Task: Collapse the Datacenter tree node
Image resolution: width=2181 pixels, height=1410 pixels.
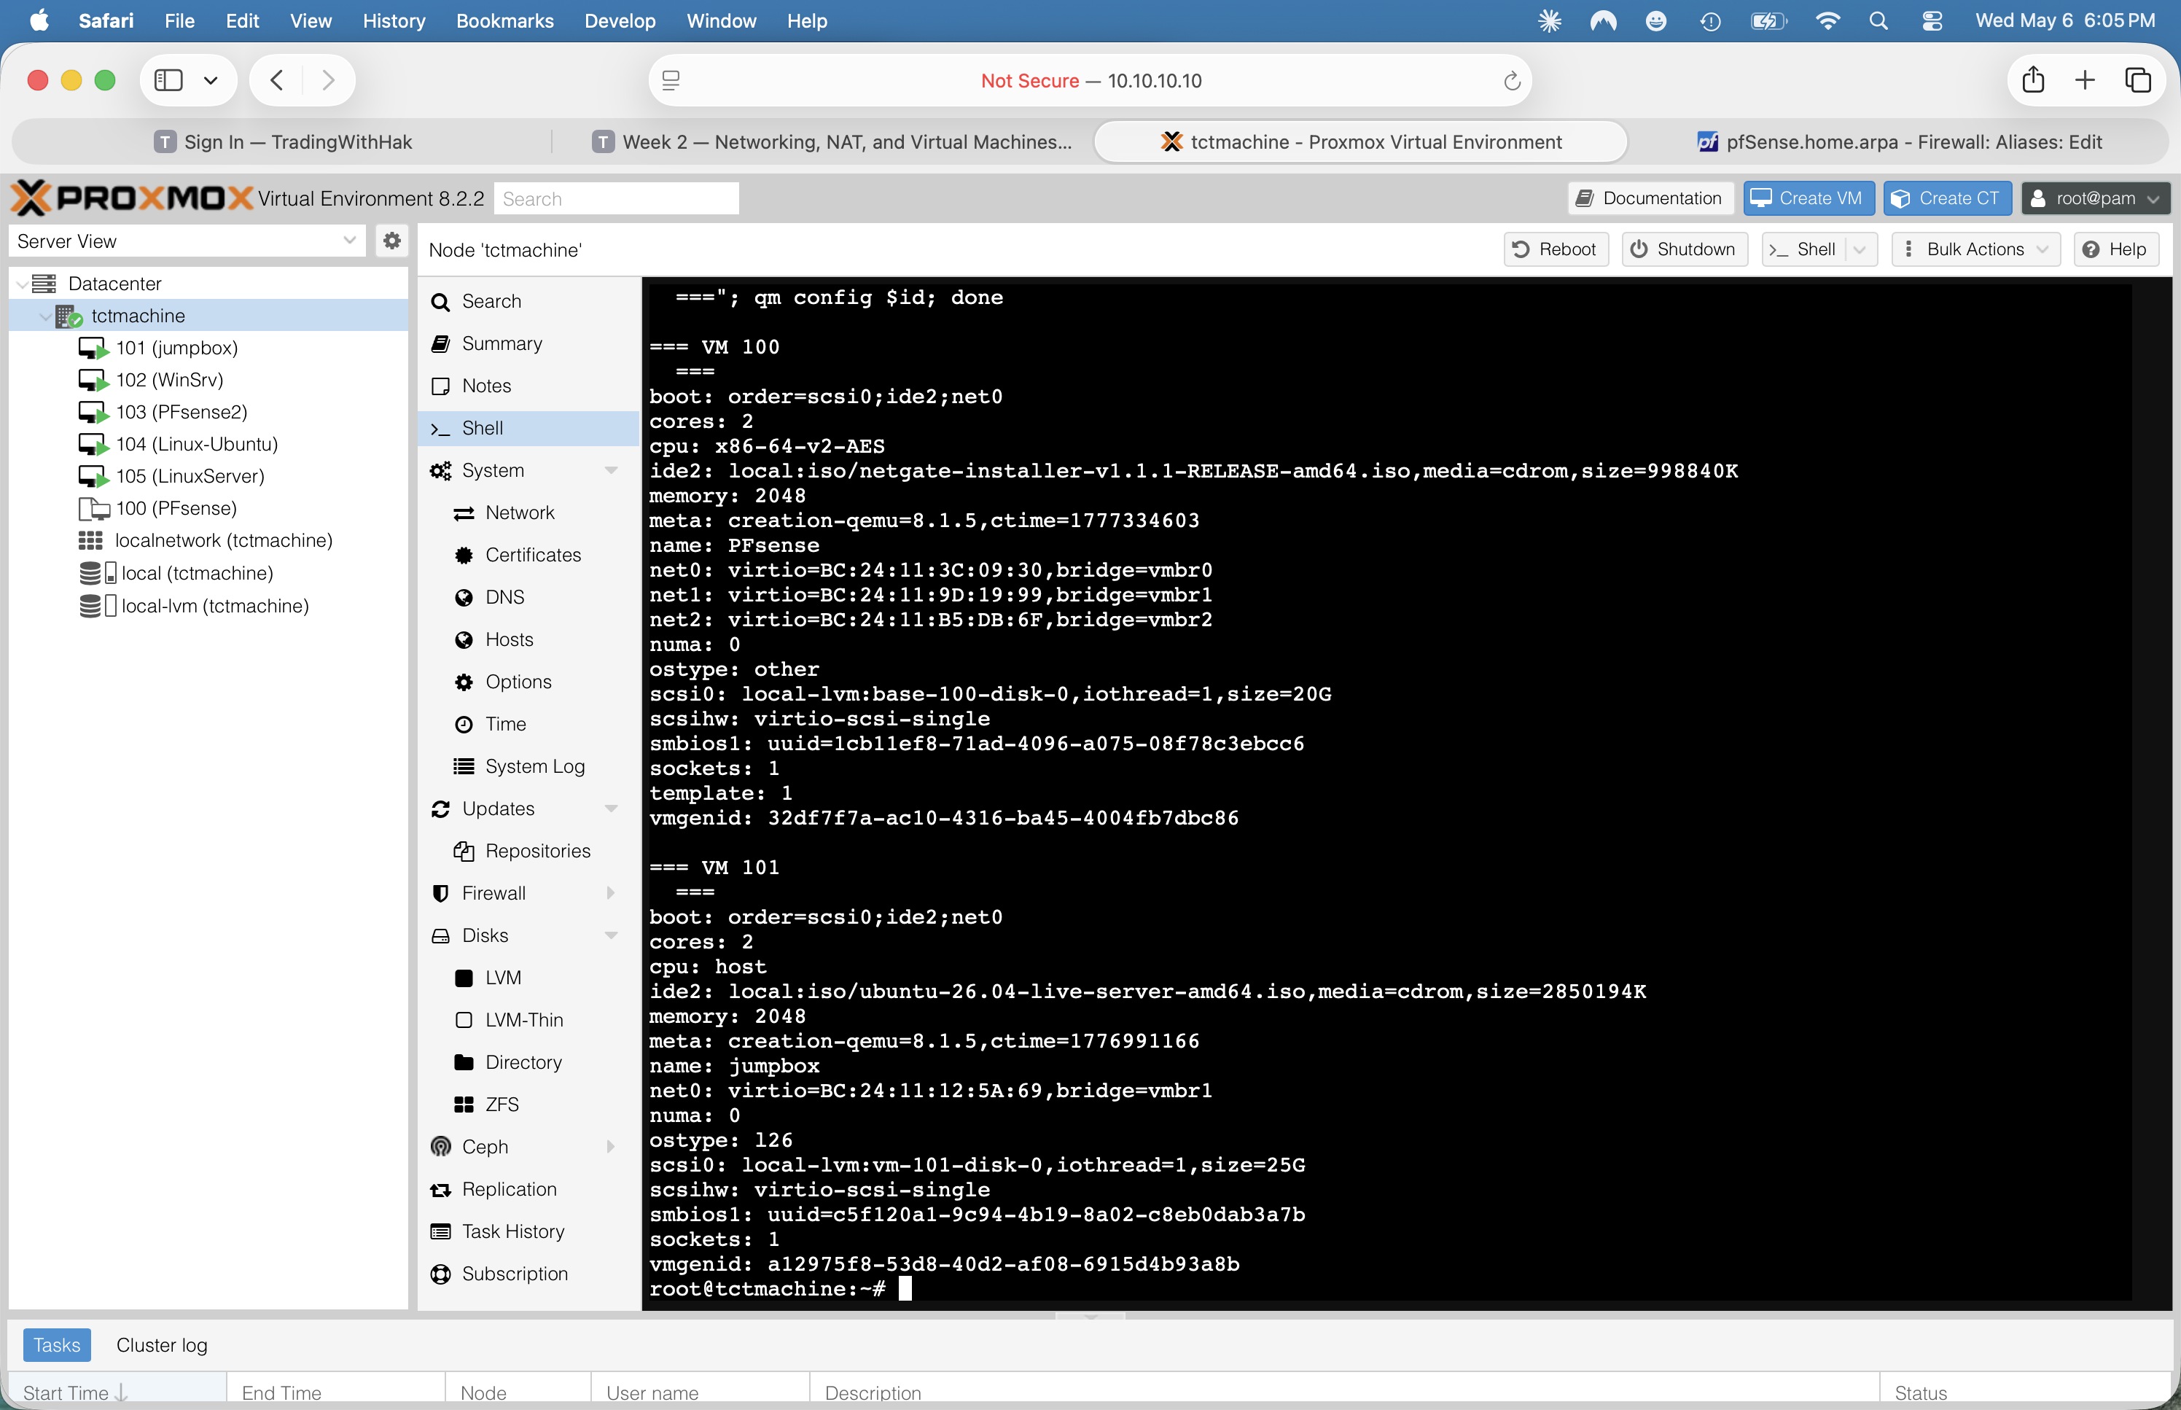Action: [21, 284]
